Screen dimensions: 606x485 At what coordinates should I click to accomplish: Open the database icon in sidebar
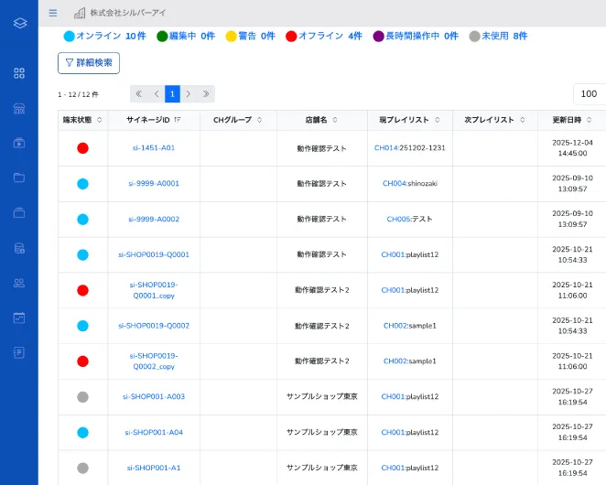[x=19, y=248]
